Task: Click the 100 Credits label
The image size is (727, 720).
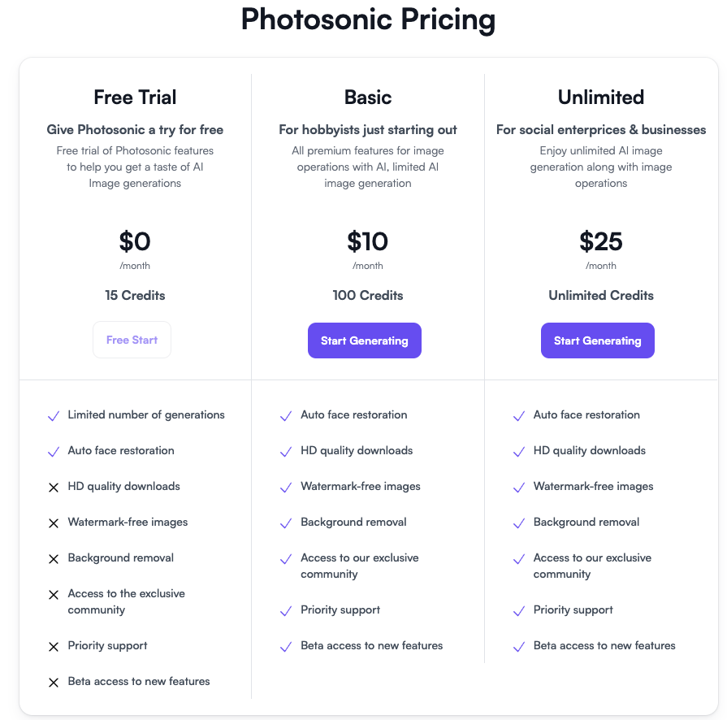Action: point(368,295)
